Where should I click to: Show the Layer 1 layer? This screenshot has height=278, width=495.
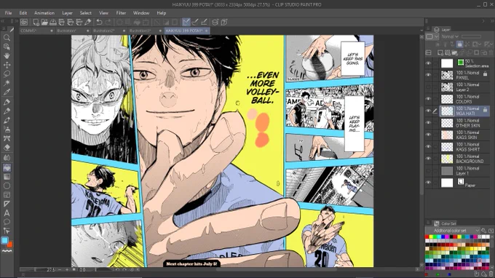428,171
